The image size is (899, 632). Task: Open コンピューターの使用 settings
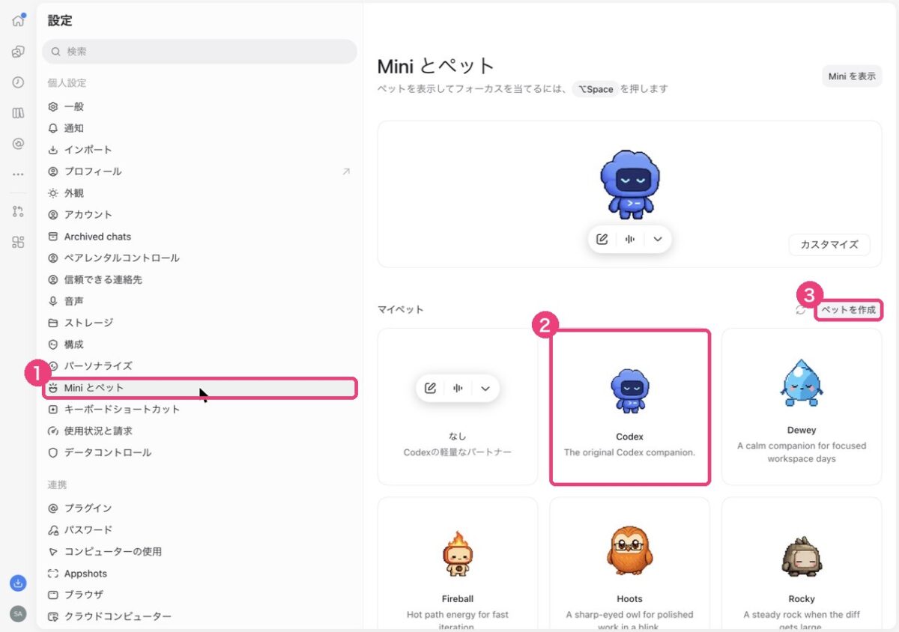click(x=199, y=552)
